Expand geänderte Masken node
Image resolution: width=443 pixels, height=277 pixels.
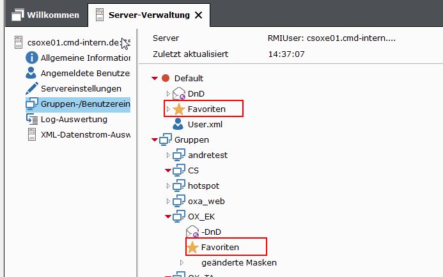pyautogui.click(x=182, y=262)
